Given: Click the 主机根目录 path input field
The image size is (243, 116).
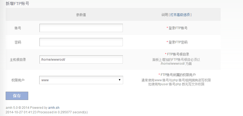Looking at the screenshot, I should [81, 60].
